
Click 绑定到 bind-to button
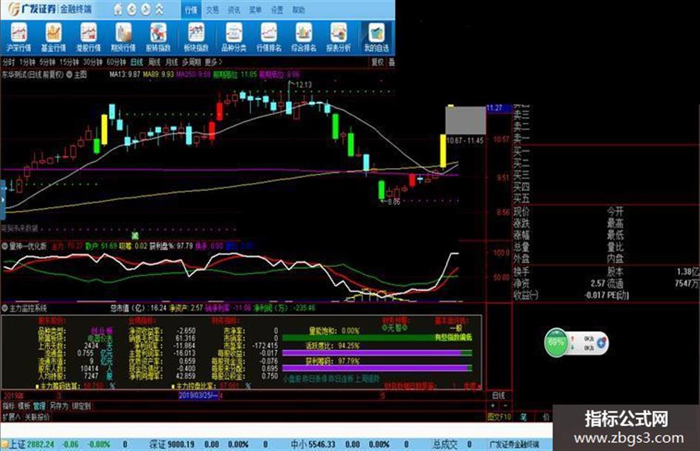[81, 406]
